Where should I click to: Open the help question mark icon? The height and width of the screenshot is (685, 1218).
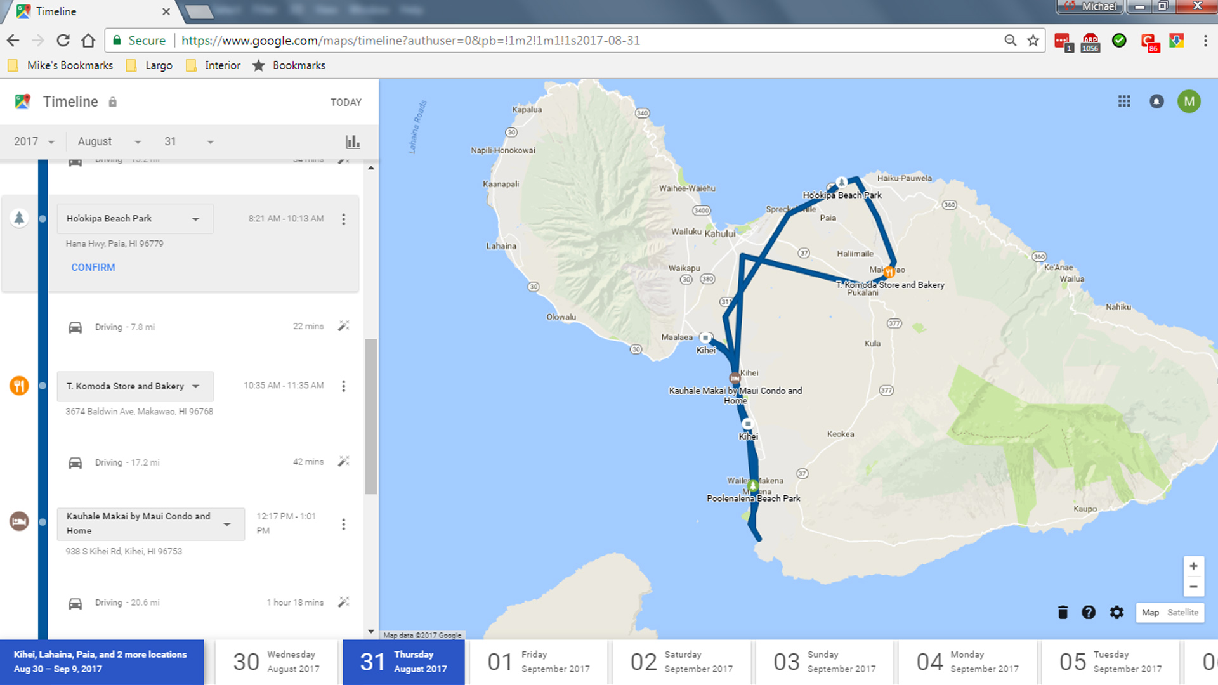coord(1089,612)
